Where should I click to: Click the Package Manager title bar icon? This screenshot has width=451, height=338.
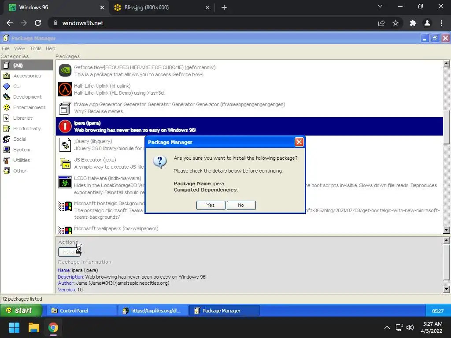point(6,38)
